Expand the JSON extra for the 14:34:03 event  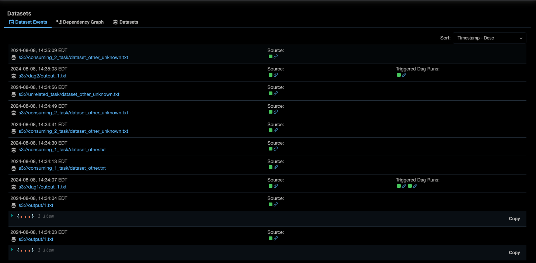[13, 250]
